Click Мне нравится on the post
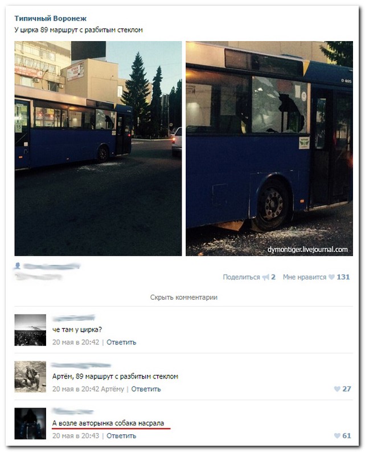Viewport: 365px width, 452px height. pos(305,277)
